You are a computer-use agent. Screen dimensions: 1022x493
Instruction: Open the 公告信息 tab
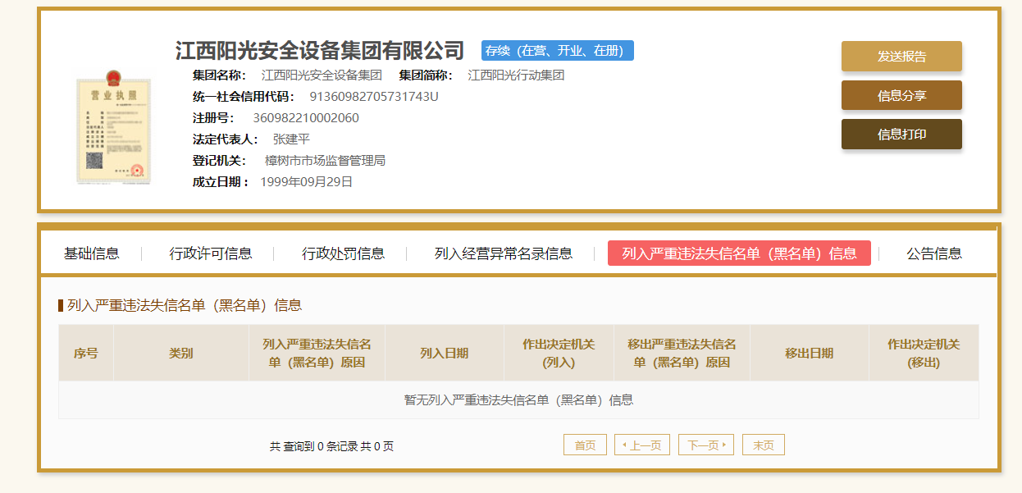coord(934,253)
